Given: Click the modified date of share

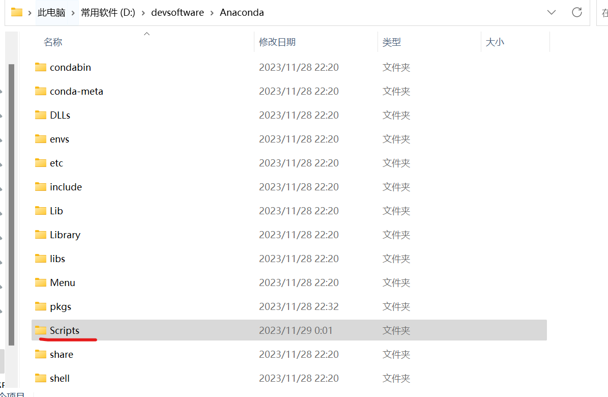Looking at the screenshot, I should click(x=299, y=354).
